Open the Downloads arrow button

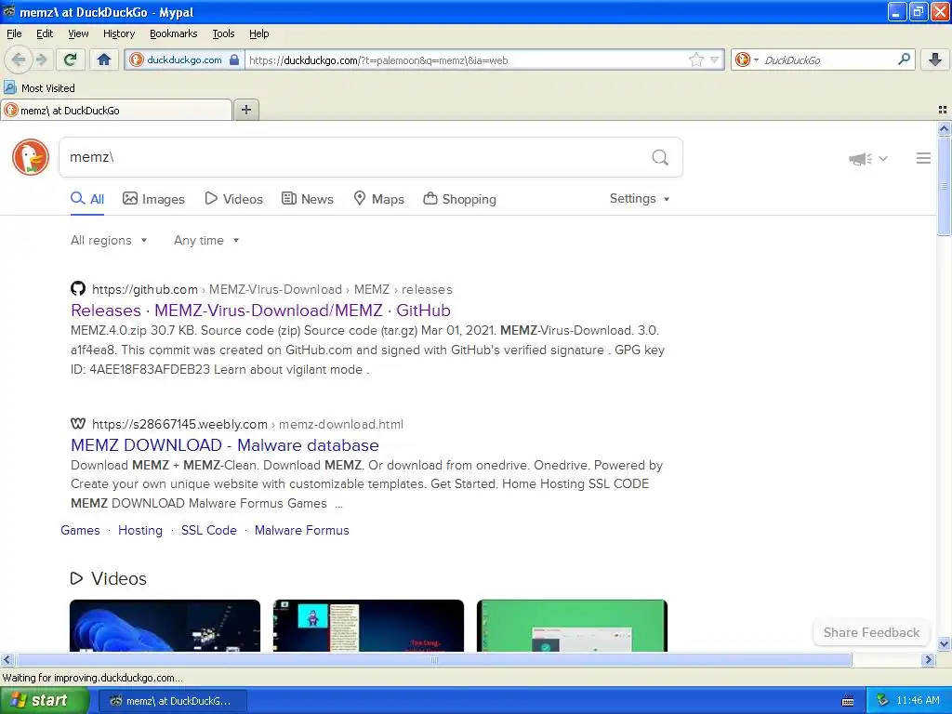pyautogui.click(x=935, y=59)
